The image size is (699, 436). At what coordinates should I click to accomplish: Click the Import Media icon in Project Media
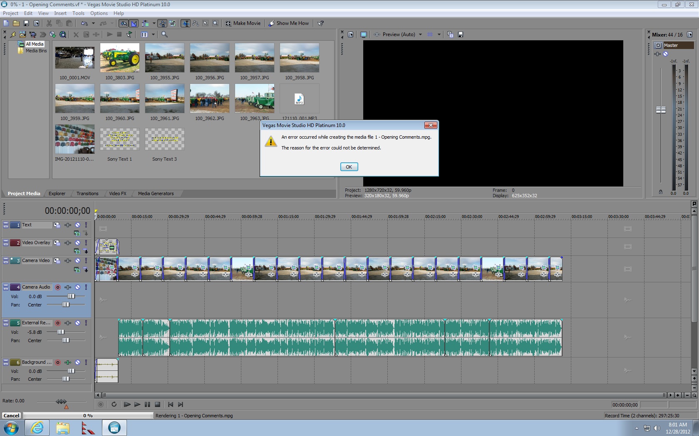(23, 34)
